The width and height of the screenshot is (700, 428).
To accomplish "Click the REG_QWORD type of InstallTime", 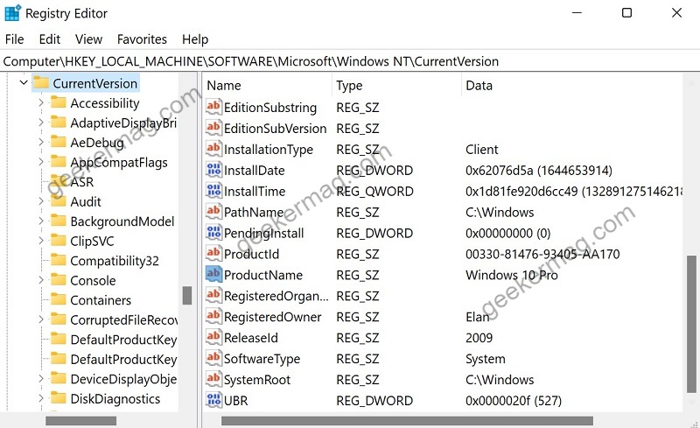I will tap(374, 191).
